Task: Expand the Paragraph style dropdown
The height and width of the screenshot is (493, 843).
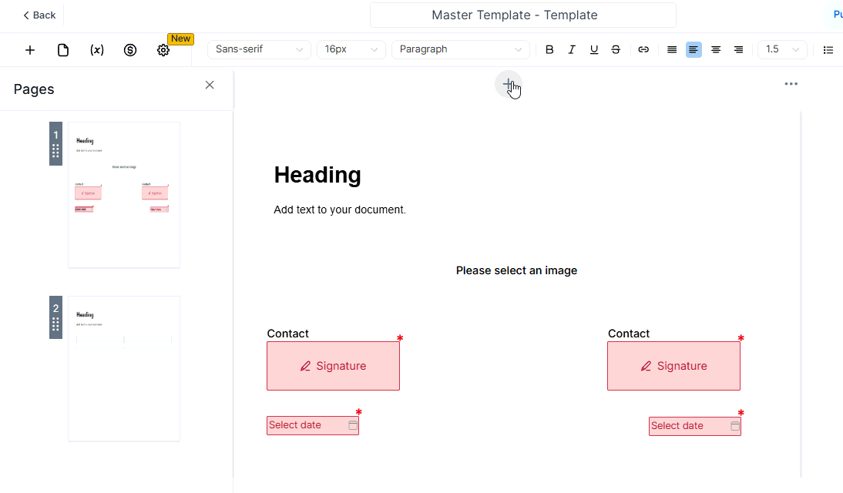Action: [x=460, y=49]
